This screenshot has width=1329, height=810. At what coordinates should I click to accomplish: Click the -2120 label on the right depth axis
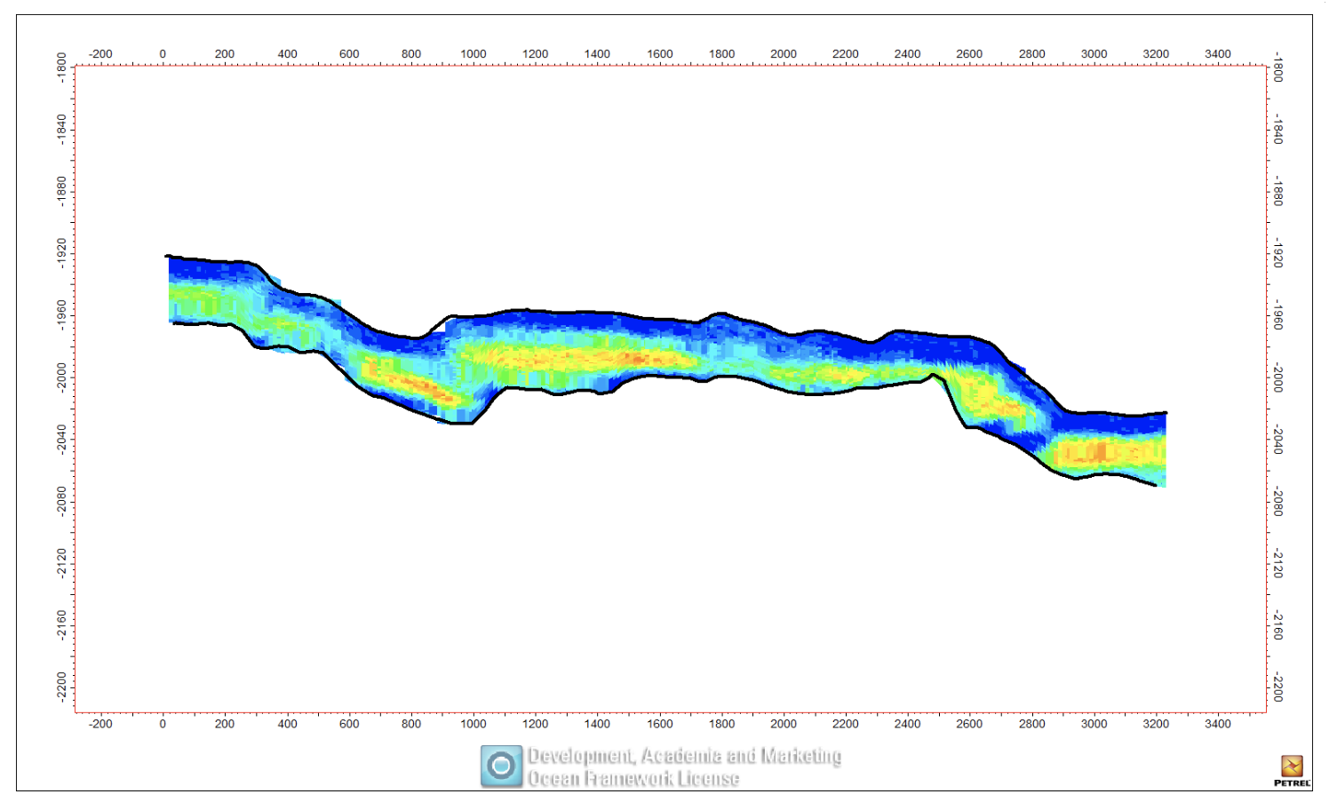pyautogui.click(x=1277, y=563)
